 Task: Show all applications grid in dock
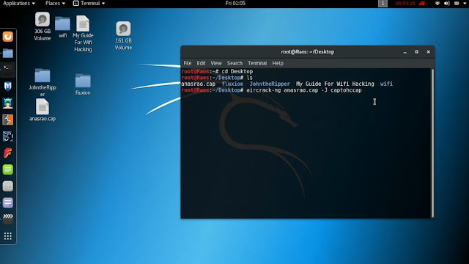tap(8, 236)
